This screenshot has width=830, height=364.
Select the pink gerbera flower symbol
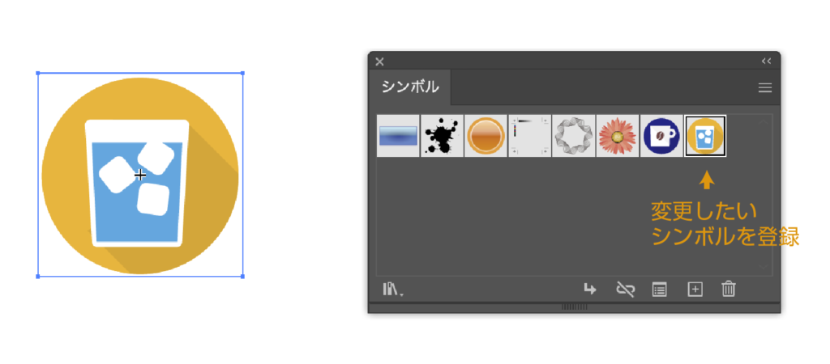[617, 136]
